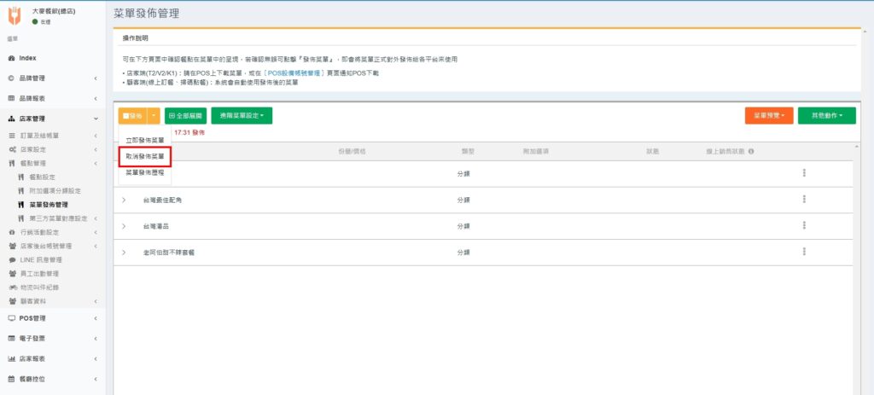
Task: Expand the 台灣湯品 category row
Action: click(124, 226)
